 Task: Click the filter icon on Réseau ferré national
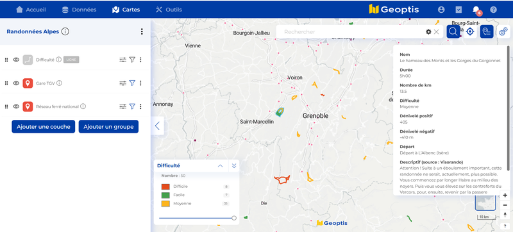tap(132, 106)
